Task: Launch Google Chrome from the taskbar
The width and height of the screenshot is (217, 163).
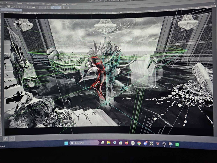Action: coord(139,143)
